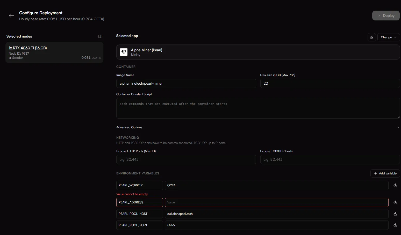401x235 pixels.
Task: Clear the selected app with broom icon
Action: [372, 37]
